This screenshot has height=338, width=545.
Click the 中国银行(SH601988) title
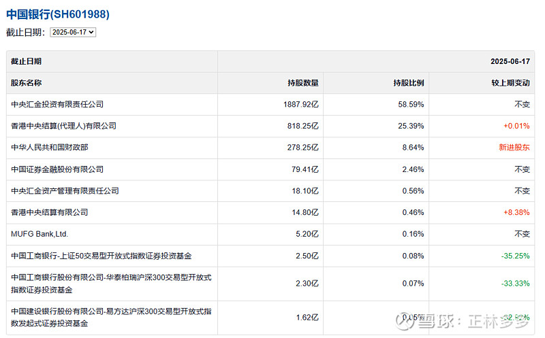tap(58, 14)
